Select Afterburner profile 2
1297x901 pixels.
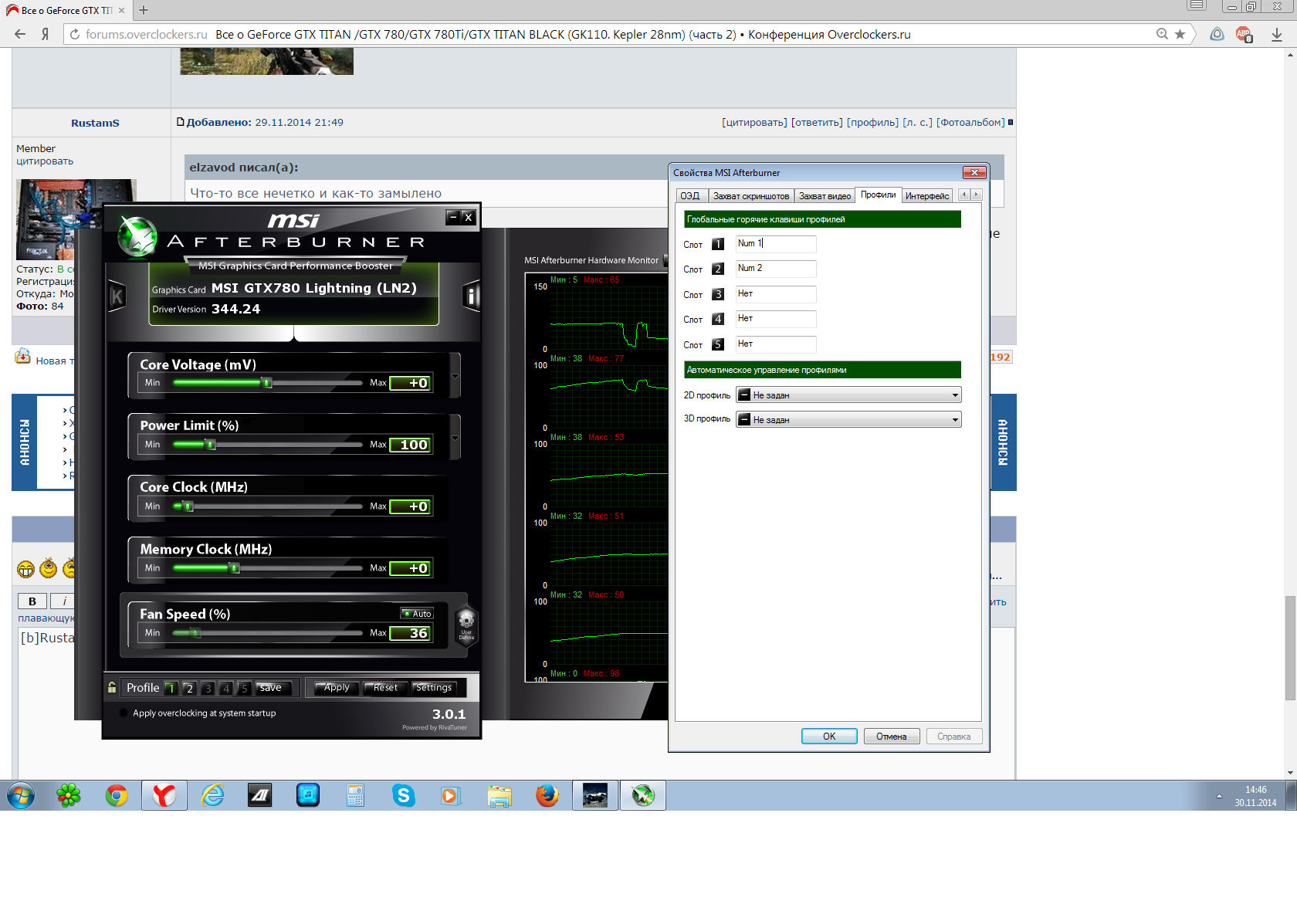tap(189, 688)
